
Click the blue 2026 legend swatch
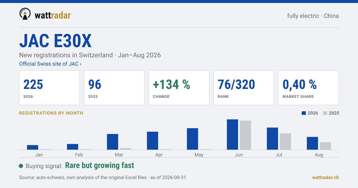coord(304,113)
